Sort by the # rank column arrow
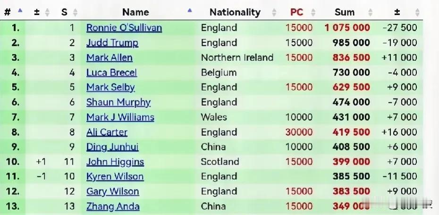 (x=20, y=11)
